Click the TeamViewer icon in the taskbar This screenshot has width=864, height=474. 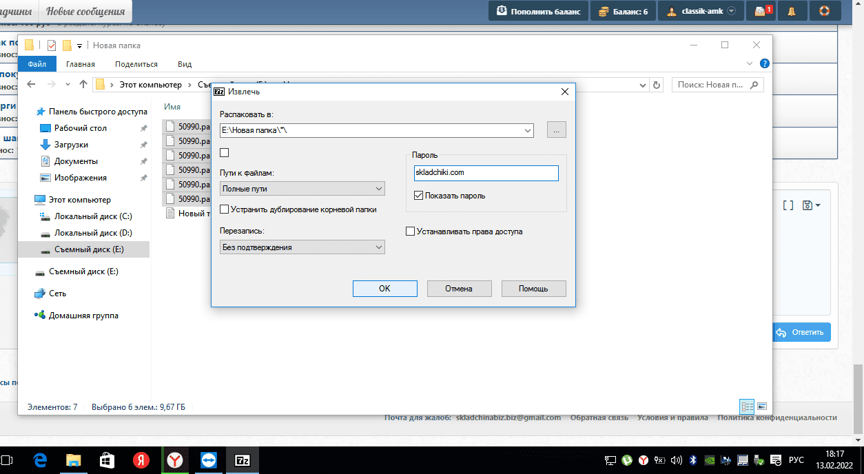click(x=208, y=460)
